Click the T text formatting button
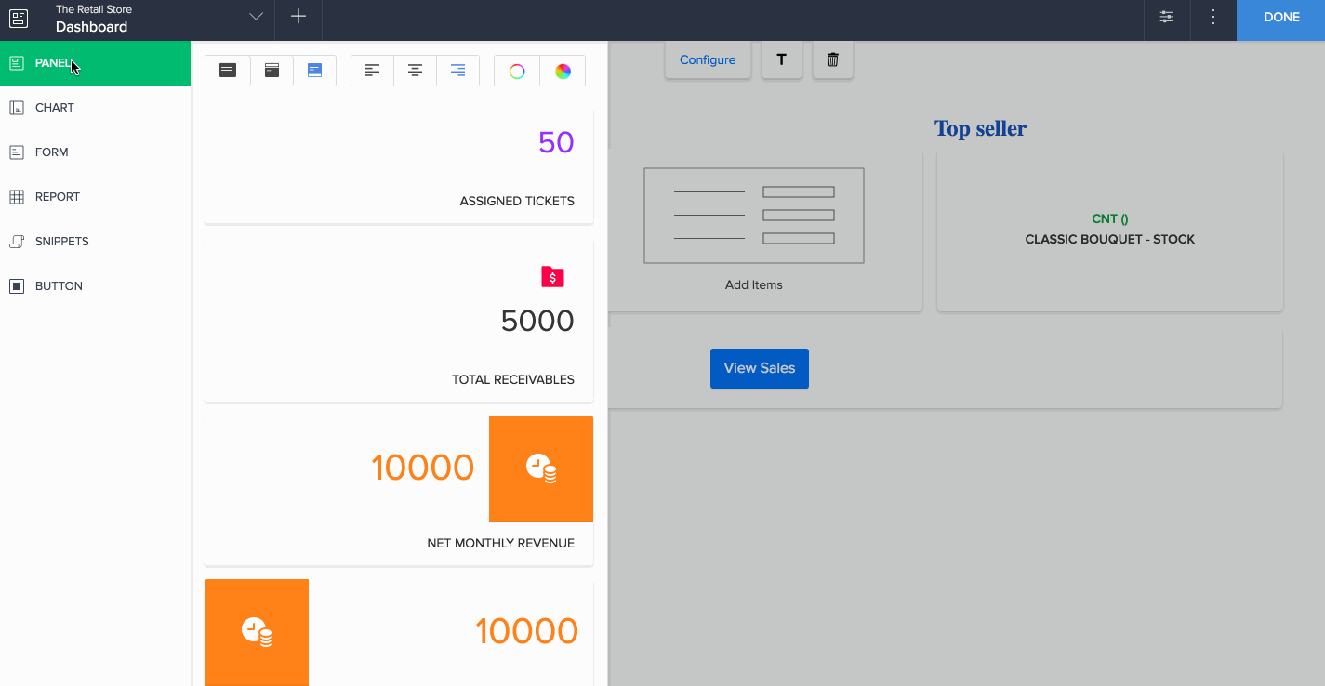The width and height of the screenshot is (1325, 686). coord(781,60)
